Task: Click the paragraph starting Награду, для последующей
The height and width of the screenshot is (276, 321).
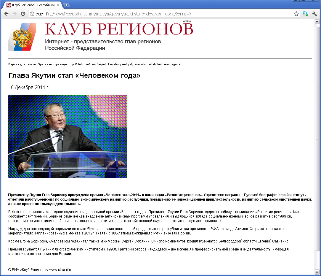Action: click(147, 231)
